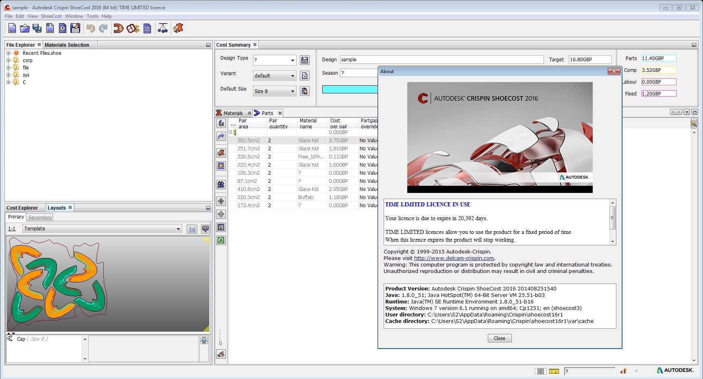Image resolution: width=703 pixels, height=379 pixels.
Task: Click the expand with plus arrows icon
Action: [221, 201]
